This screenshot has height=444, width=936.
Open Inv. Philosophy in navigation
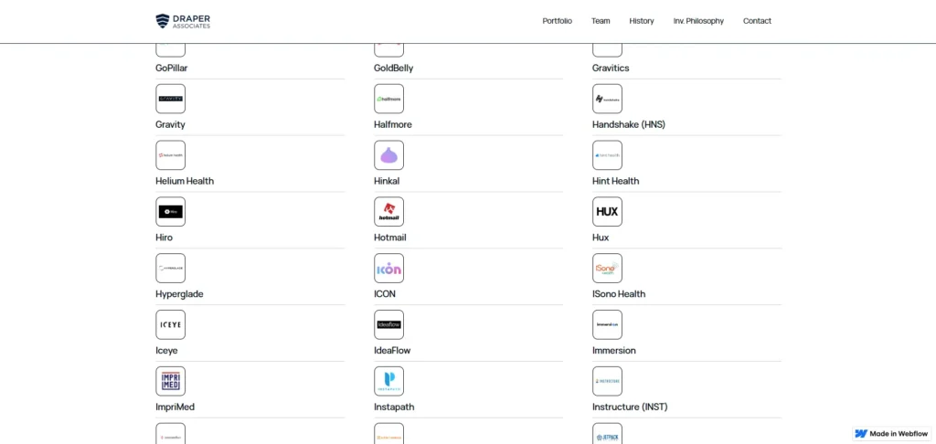point(698,21)
